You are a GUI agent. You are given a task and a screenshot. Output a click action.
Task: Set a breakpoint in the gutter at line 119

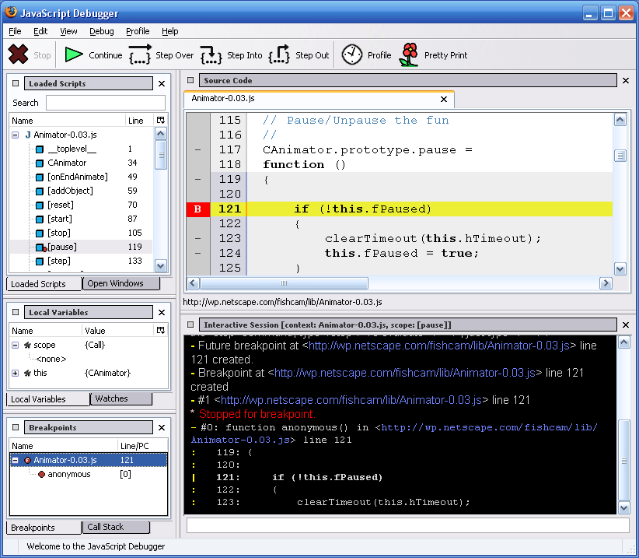click(197, 179)
